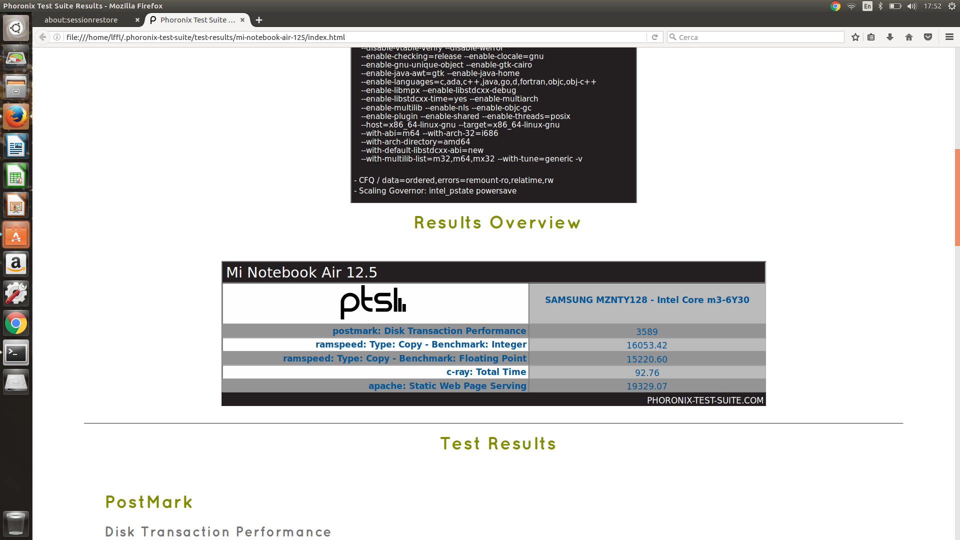Show site information icon in URL bar
The height and width of the screenshot is (540, 960).
click(57, 37)
